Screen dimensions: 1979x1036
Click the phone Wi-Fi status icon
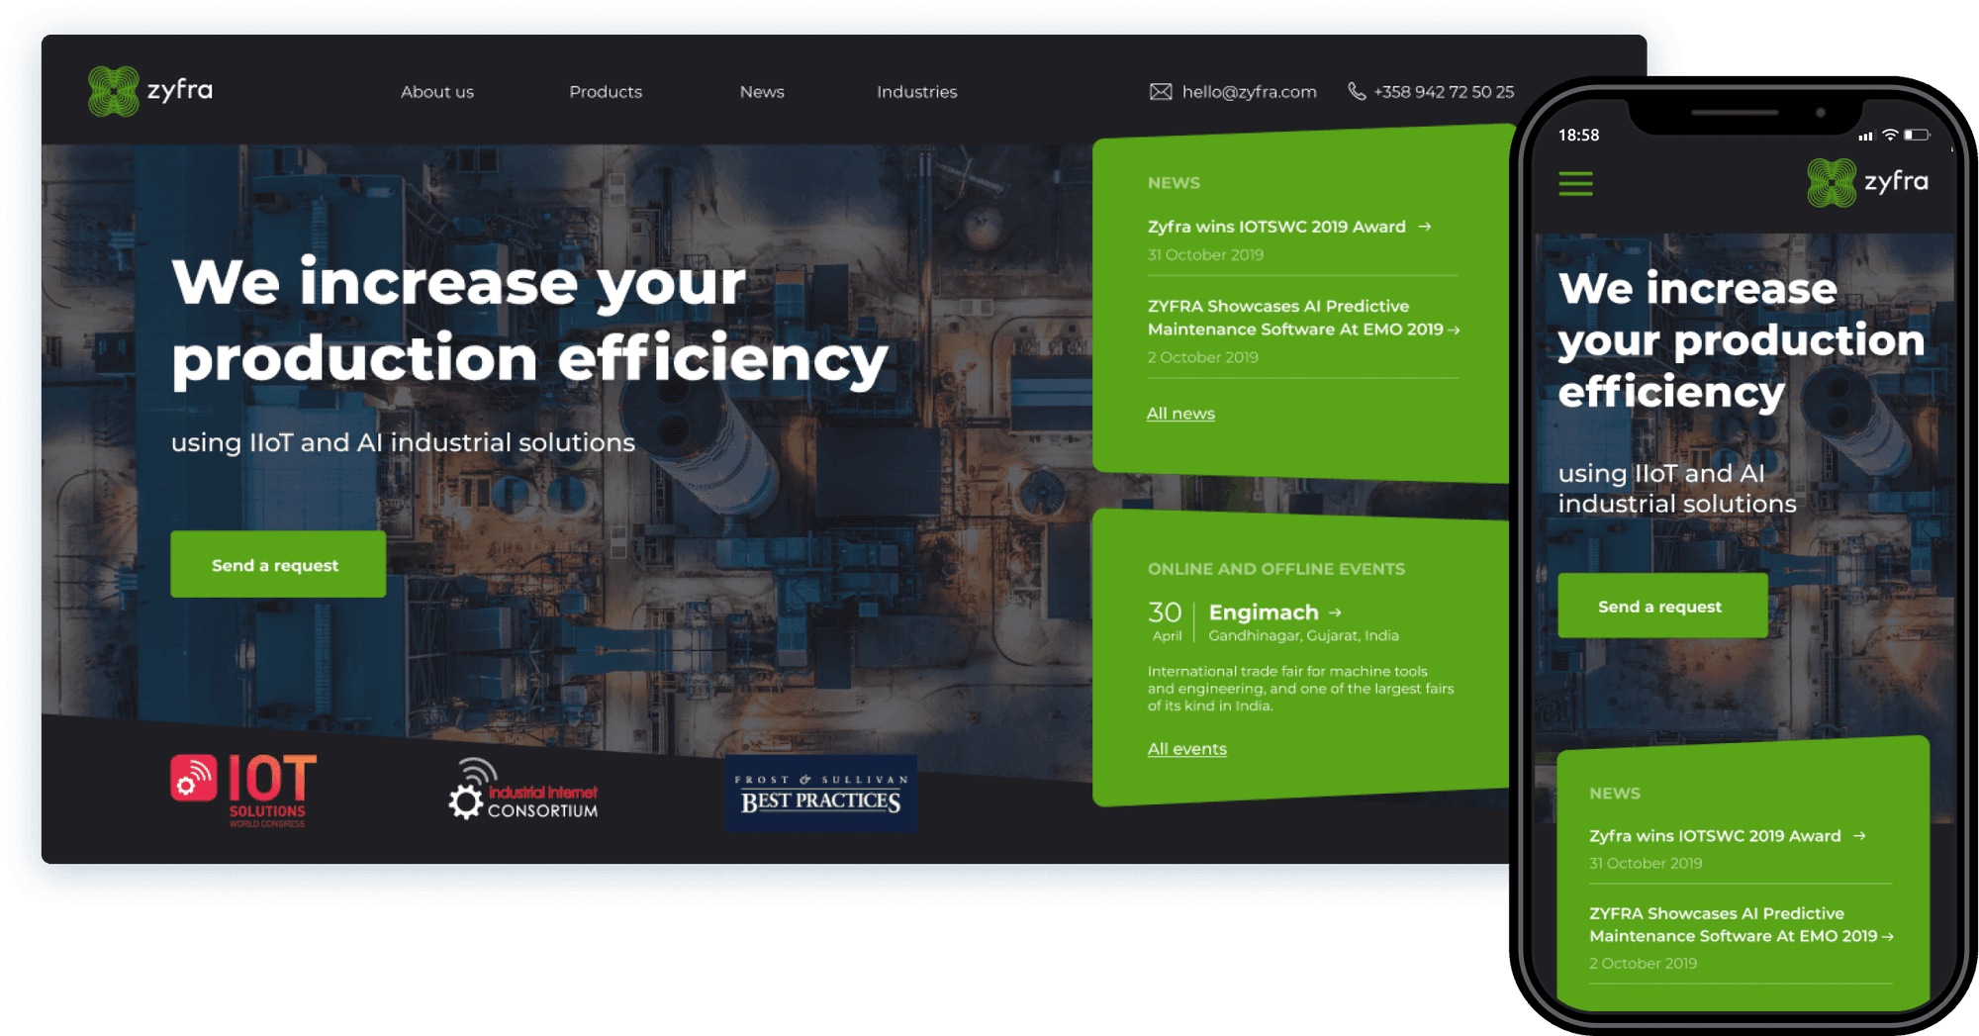[1890, 135]
